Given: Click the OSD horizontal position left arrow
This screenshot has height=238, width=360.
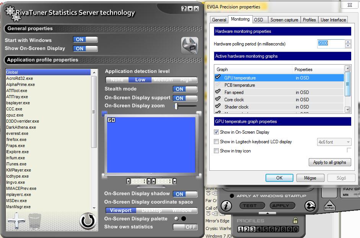Looking at the screenshot, I should [x=128, y=181].
